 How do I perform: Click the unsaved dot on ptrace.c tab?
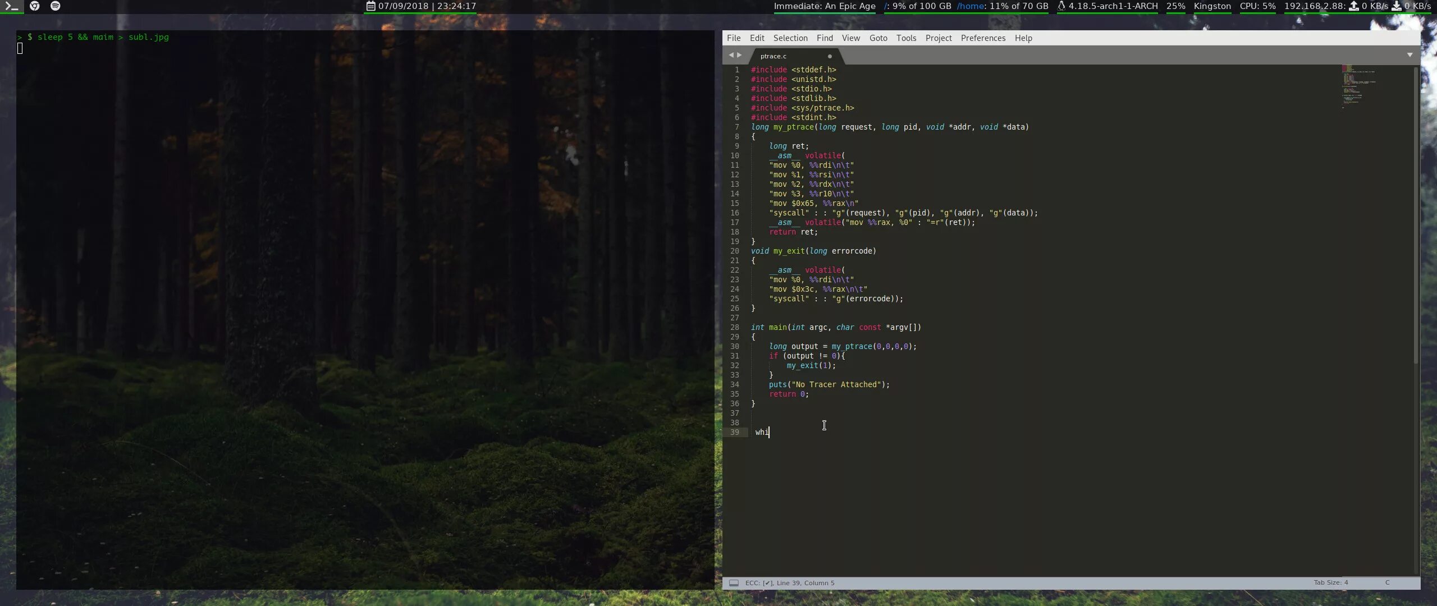coord(830,56)
